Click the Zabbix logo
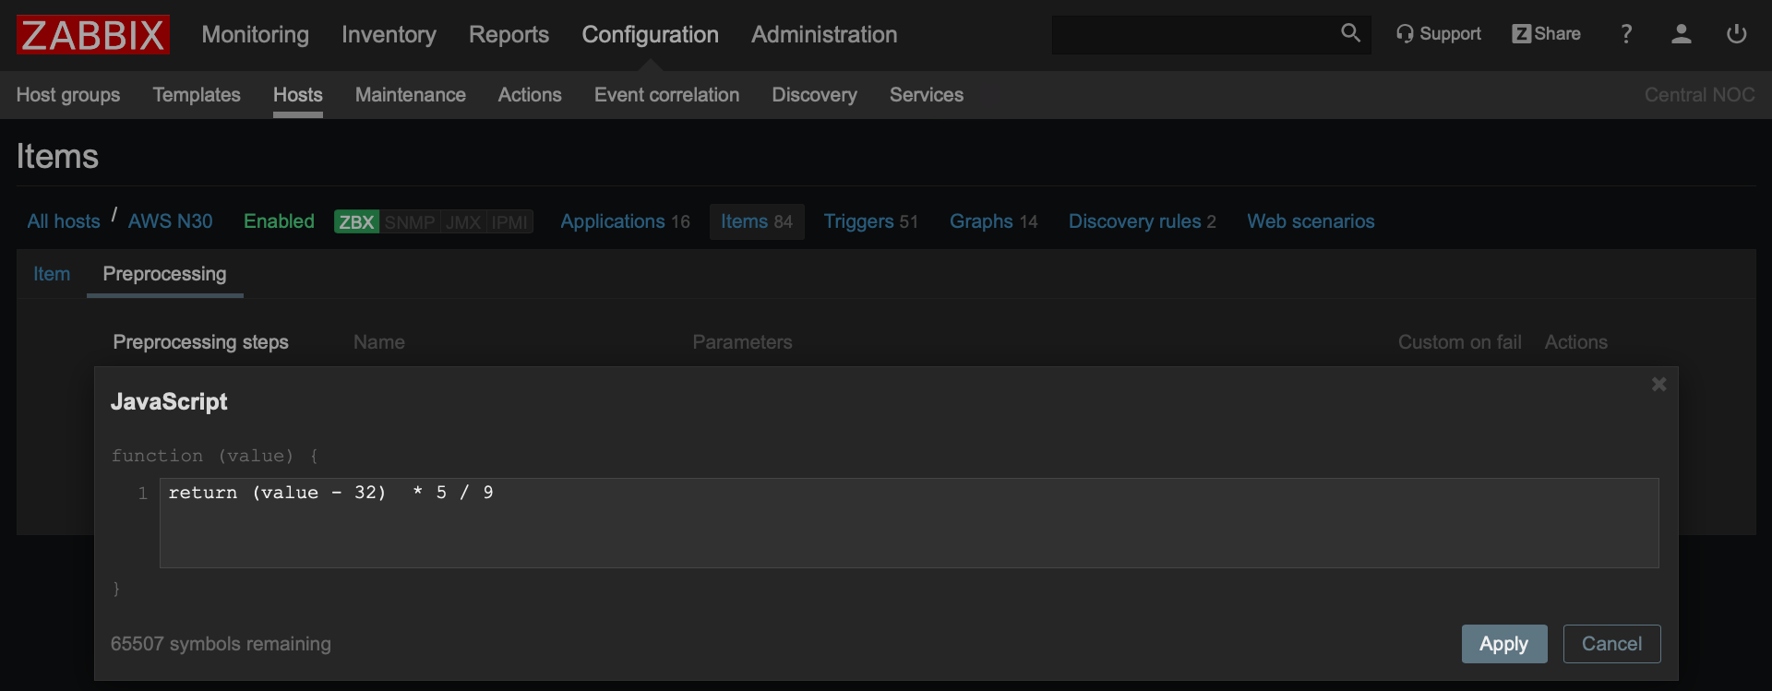This screenshot has width=1772, height=691. [x=93, y=35]
